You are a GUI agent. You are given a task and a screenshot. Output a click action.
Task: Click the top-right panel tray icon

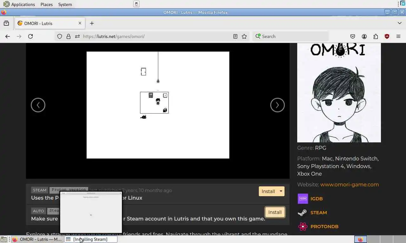point(403,3)
